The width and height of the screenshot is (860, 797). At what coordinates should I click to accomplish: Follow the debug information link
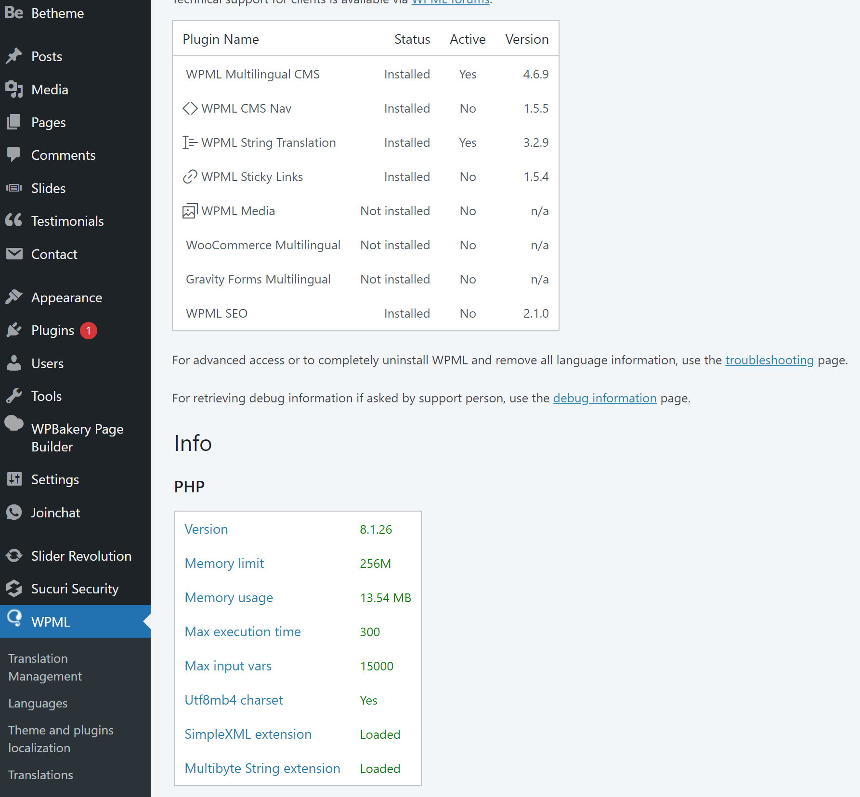click(x=605, y=398)
